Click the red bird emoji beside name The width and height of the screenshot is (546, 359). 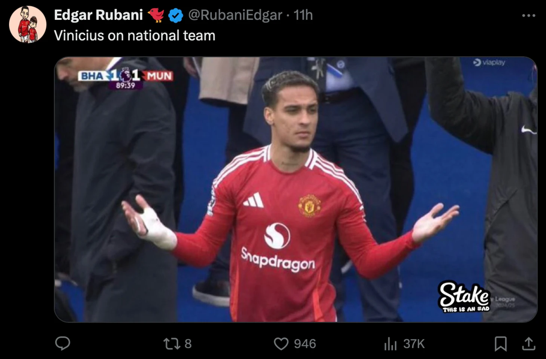(x=156, y=15)
